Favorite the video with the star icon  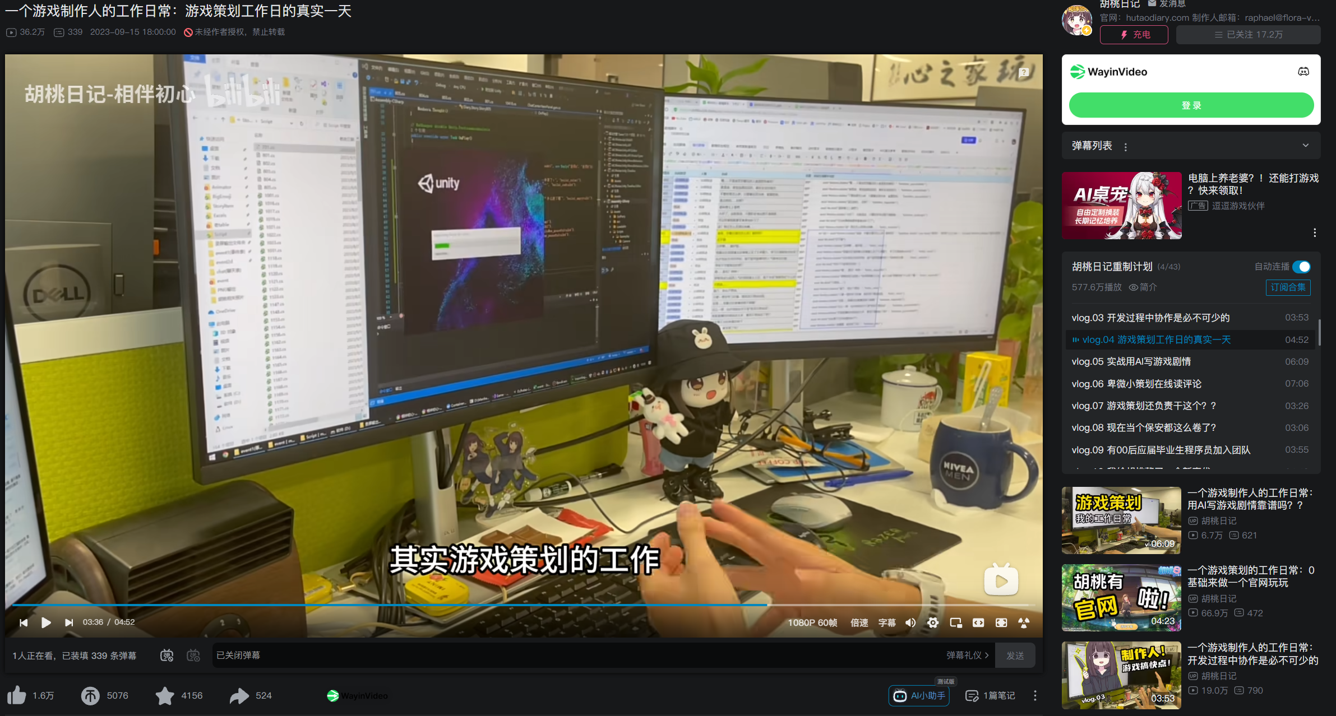(165, 695)
